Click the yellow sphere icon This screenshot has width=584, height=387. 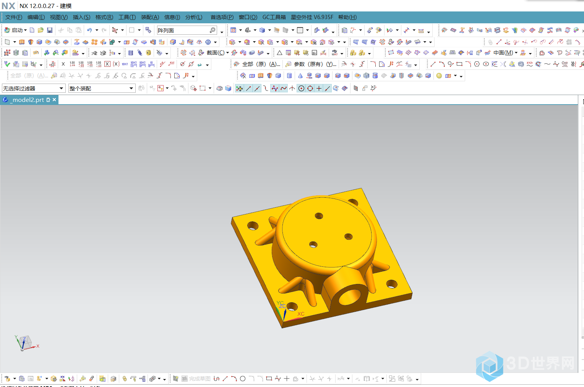(439, 76)
